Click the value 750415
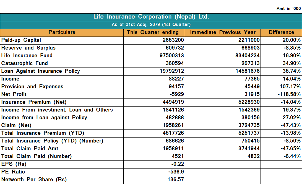302x184 pixels. (x=251, y=141)
